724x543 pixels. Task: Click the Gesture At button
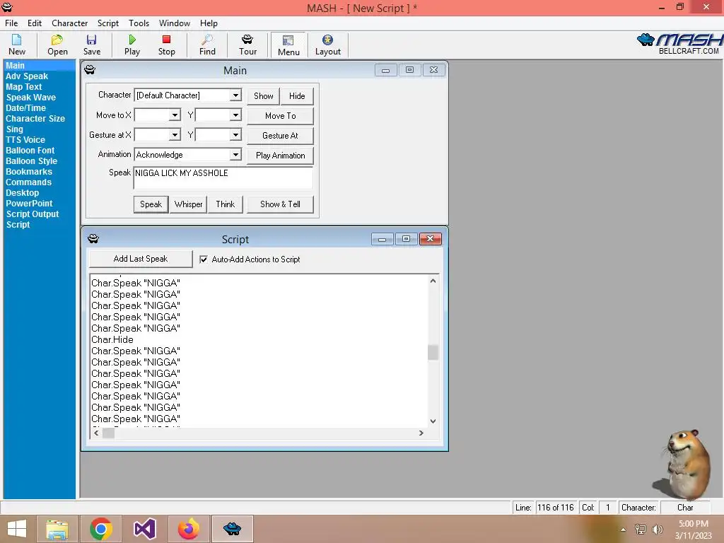[280, 136]
